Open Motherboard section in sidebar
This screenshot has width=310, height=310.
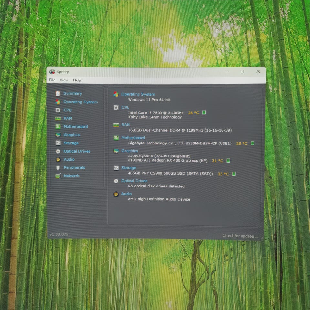[76, 126]
